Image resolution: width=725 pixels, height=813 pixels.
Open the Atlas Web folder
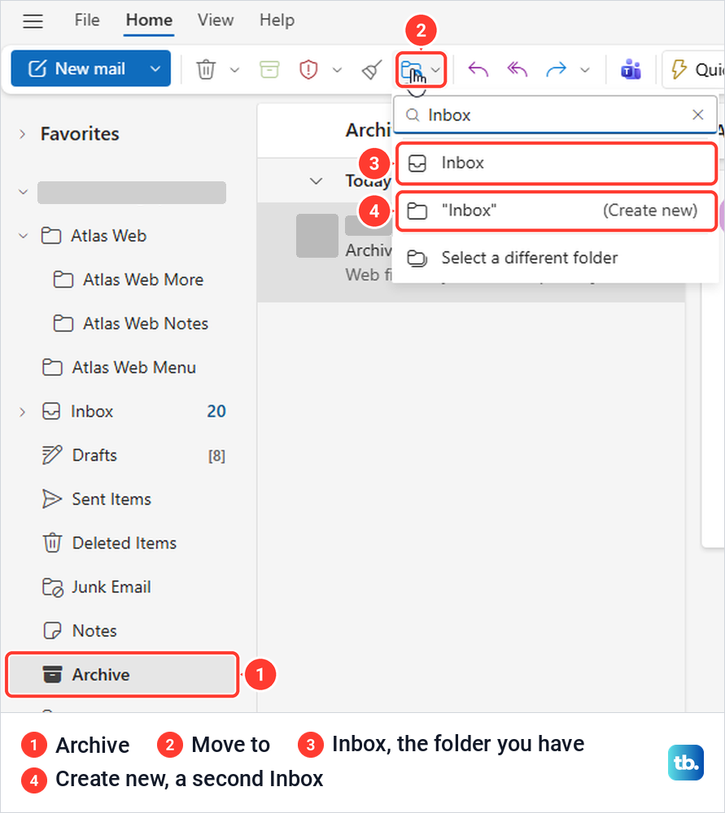[x=108, y=236]
